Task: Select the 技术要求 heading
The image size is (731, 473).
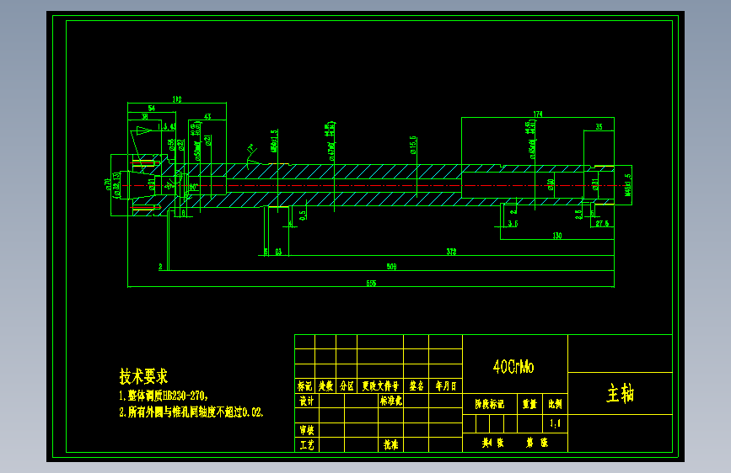Action: [x=143, y=376]
